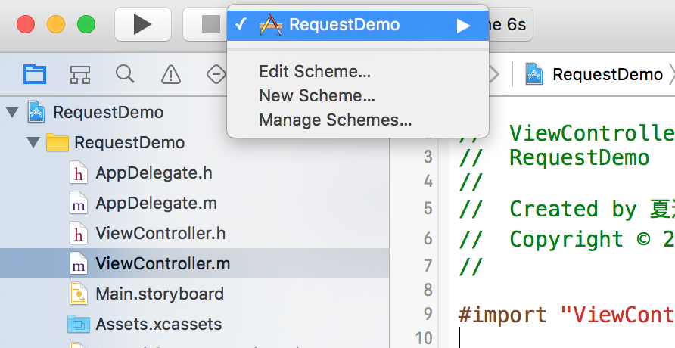Collapse the RequestDemo project root triangle

(x=11, y=113)
